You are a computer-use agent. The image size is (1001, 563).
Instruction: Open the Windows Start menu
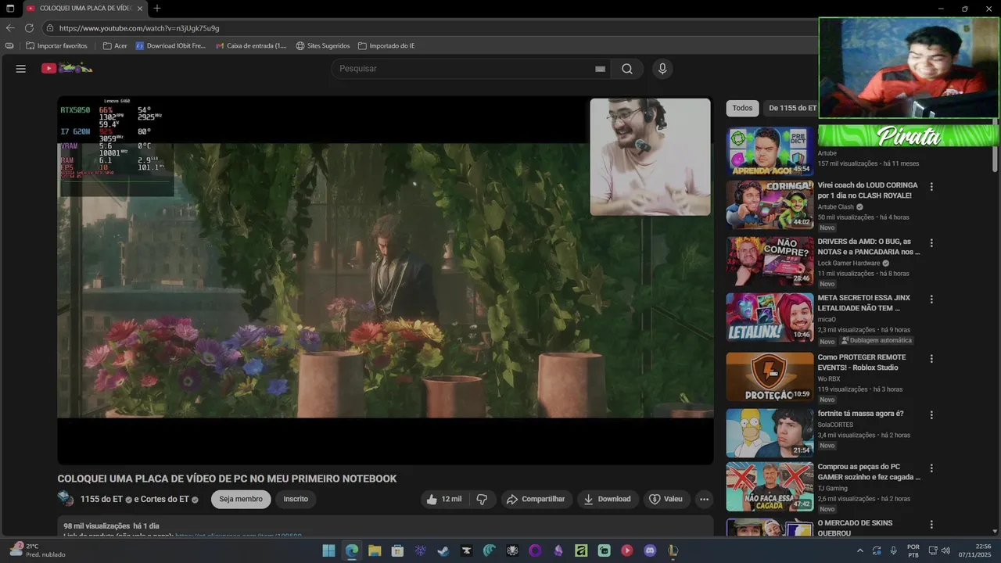pyautogui.click(x=329, y=550)
